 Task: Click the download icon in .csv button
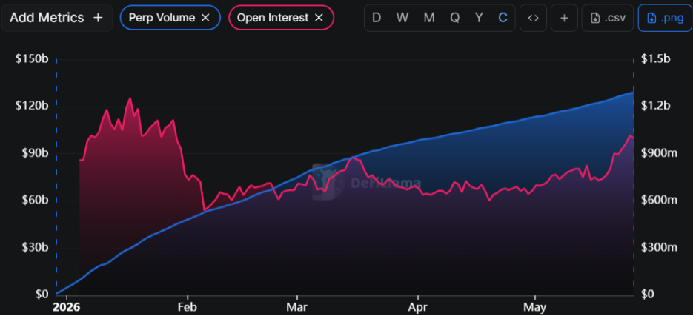point(595,18)
